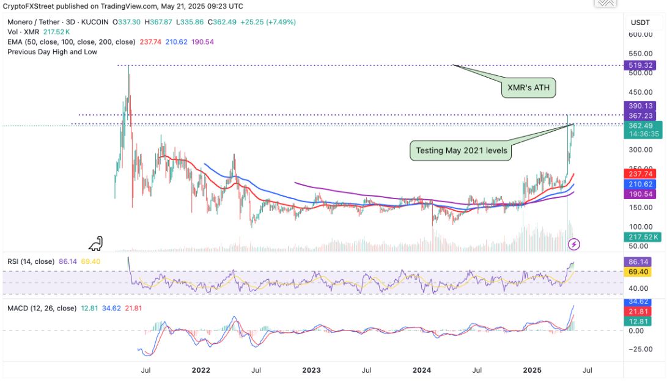Click the 2022 label on time axis

201,370
